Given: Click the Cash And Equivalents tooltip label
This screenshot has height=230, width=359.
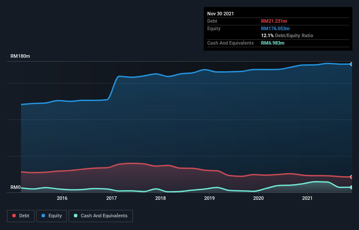Looking at the screenshot, I should (x=230, y=43).
